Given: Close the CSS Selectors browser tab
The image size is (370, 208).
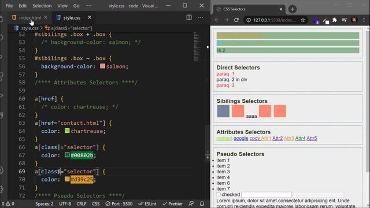Looking at the screenshot, I should (281, 9).
